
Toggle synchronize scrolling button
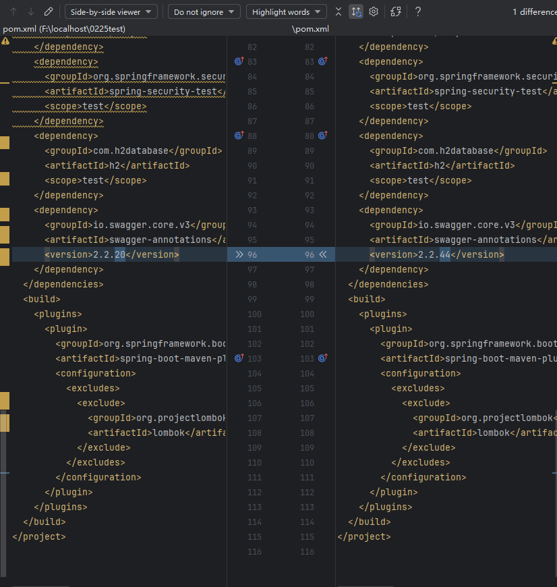356,11
